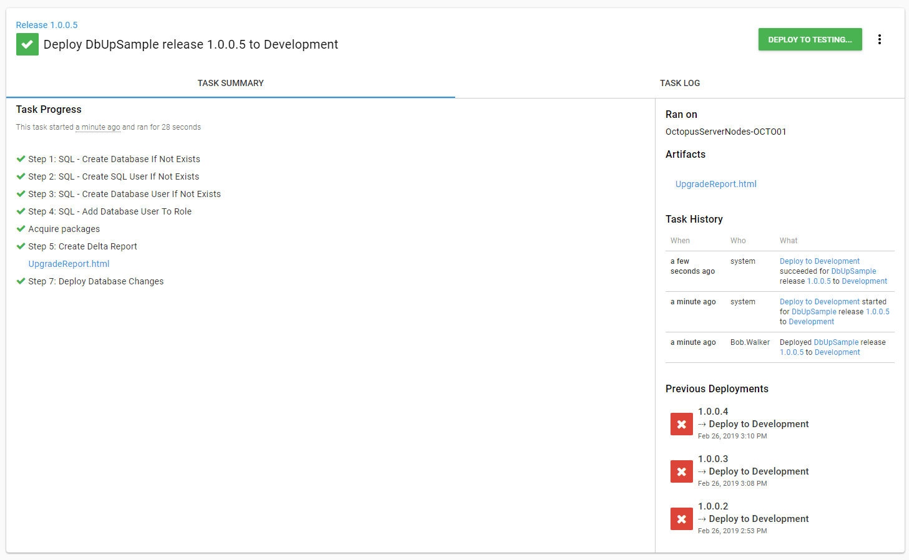Expand Step 4: Add Database User To Role
The height and width of the screenshot is (560, 909).
tap(110, 211)
